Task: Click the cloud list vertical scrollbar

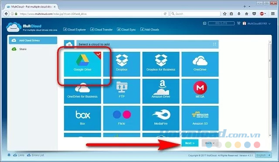Action: tap(270, 61)
